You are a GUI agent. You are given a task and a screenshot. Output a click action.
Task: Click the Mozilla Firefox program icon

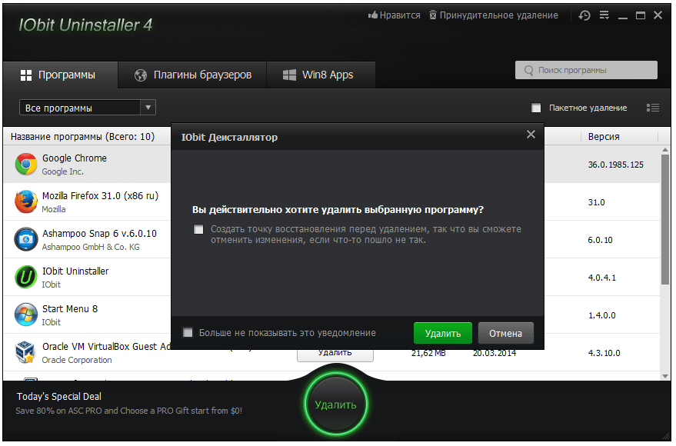click(26, 201)
